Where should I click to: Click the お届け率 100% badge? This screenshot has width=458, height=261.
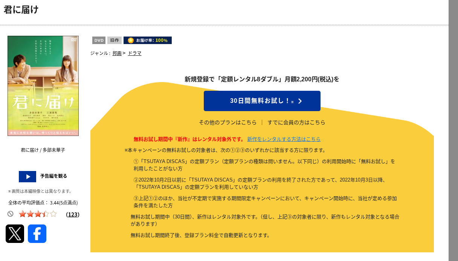click(148, 40)
